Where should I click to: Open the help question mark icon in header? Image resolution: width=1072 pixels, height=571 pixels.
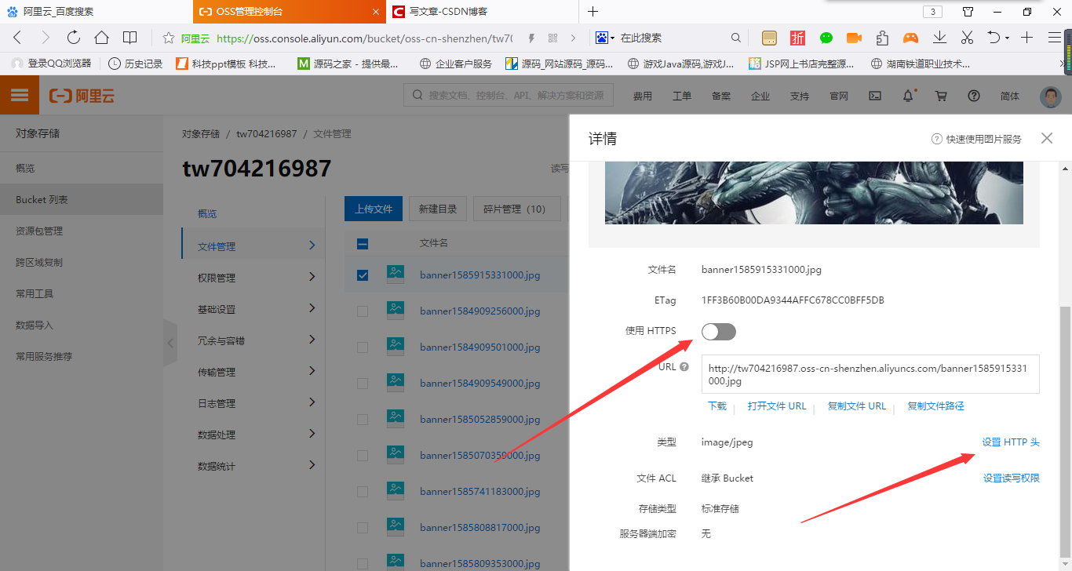click(974, 96)
